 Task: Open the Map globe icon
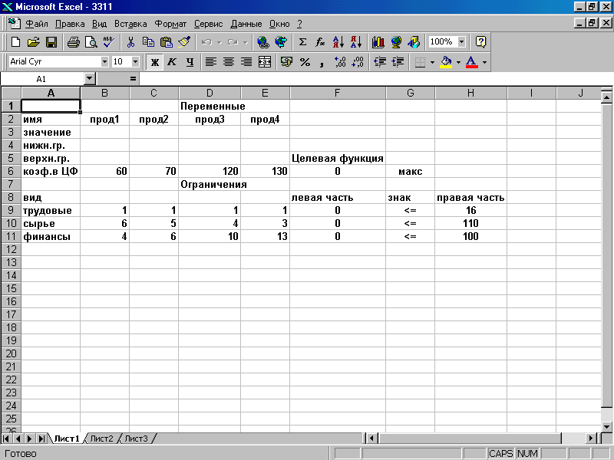(x=396, y=42)
